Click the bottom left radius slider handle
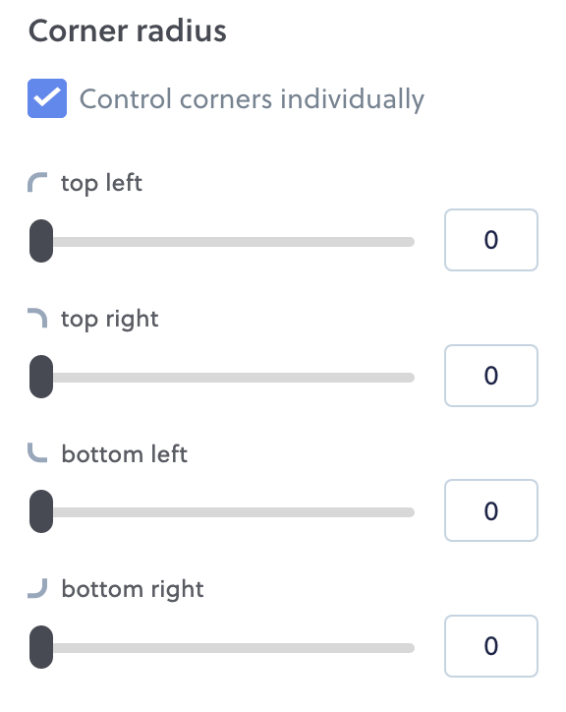 click(41, 511)
